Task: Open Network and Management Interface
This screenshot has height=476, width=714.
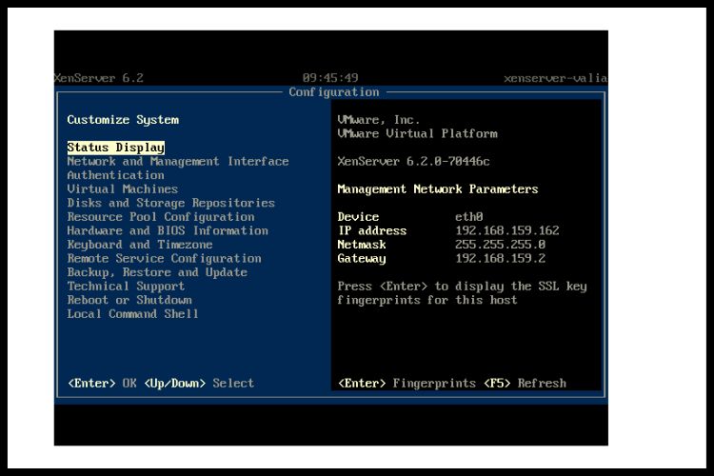Action: click(178, 161)
